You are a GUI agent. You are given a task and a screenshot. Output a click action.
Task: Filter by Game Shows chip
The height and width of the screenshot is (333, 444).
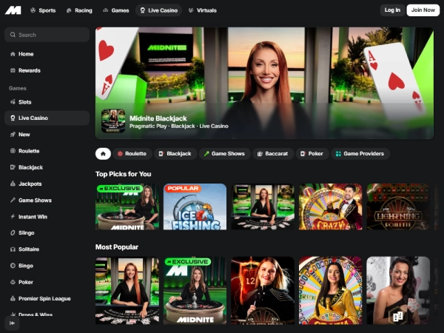[224, 154]
